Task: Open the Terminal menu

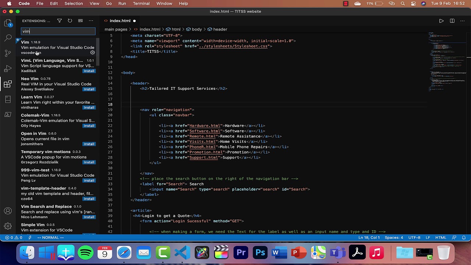Action: (141, 4)
